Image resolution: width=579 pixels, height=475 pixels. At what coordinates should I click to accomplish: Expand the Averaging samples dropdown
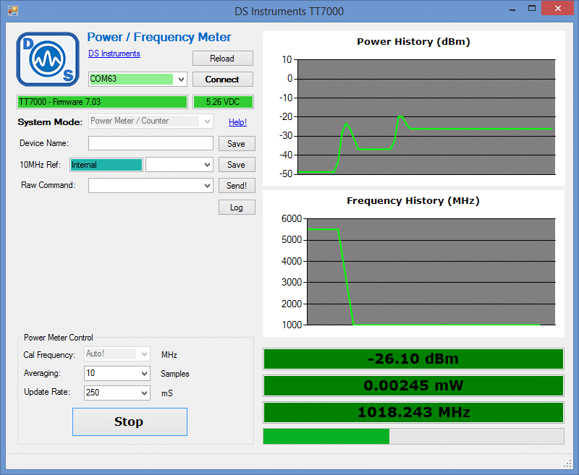click(143, 374)
